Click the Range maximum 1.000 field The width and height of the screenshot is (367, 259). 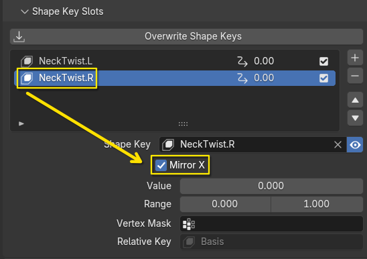pos(317,204)
